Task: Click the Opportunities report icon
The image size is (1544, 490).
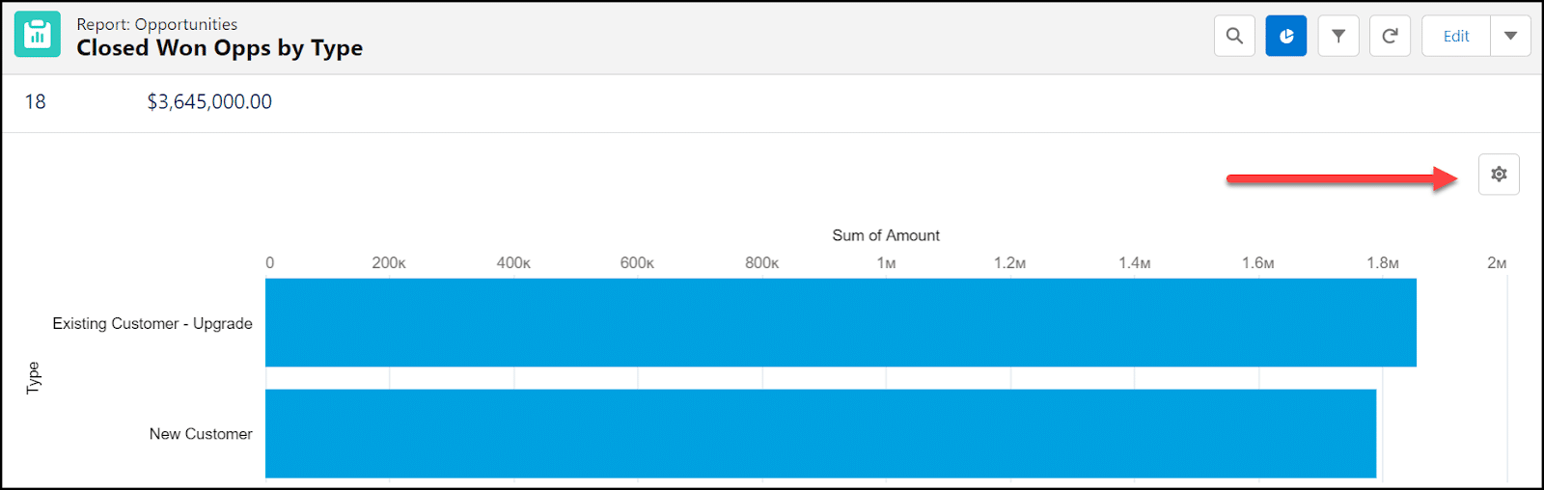Action: click(x=38, y=35)
